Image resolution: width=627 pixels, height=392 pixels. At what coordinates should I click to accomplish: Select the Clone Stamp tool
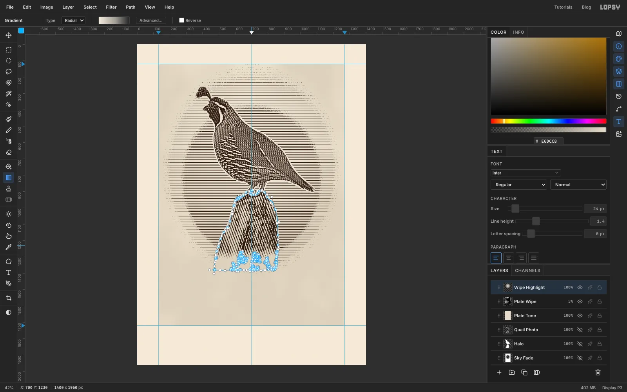point(9,189)
